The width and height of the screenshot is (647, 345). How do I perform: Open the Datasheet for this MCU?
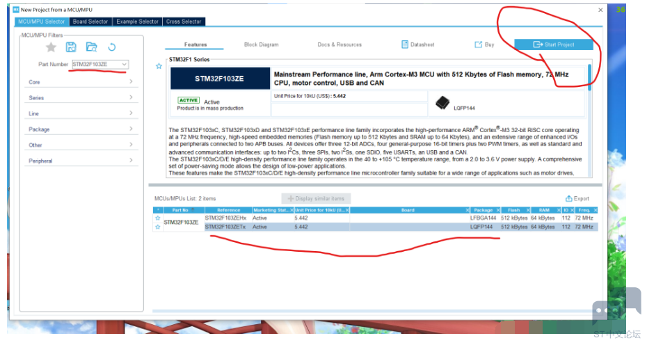coord(418,45)
